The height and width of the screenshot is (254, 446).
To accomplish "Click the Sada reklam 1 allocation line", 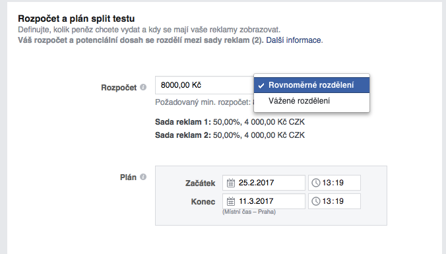I will (x=230, y=122).
